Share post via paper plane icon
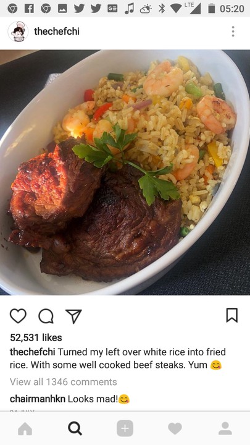 pos(73,316)
